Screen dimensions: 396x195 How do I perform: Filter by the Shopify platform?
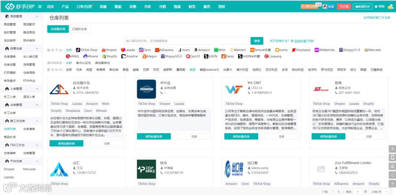coord(110,56)
